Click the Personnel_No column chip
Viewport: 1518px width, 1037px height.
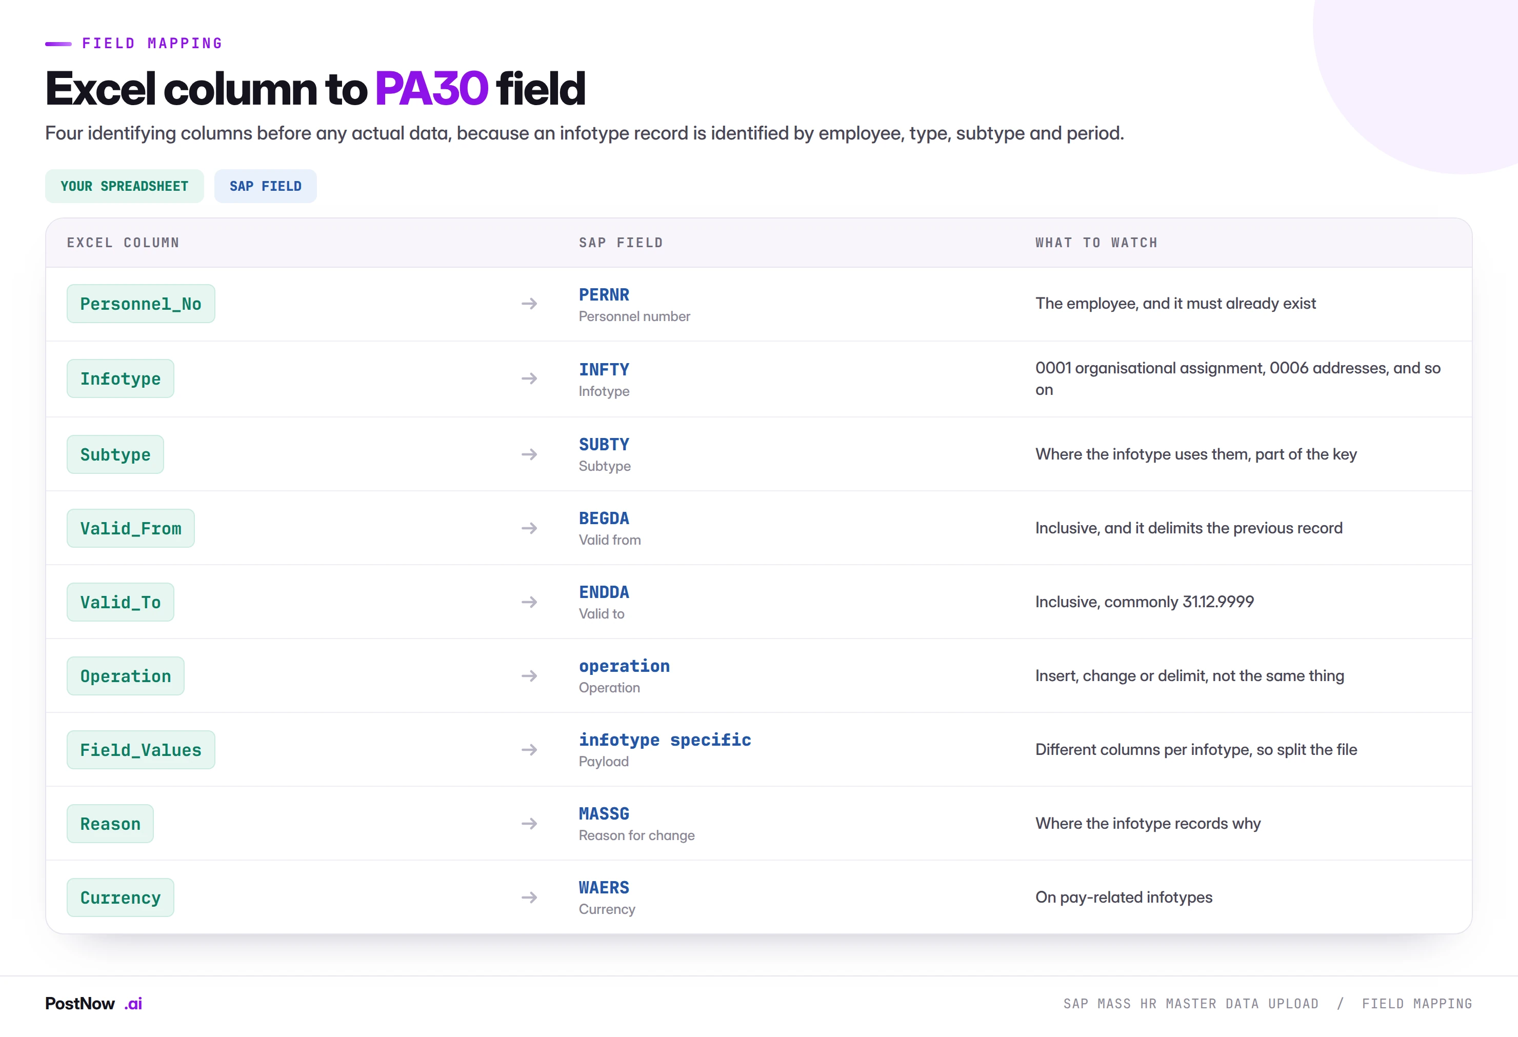coord(141,304)
